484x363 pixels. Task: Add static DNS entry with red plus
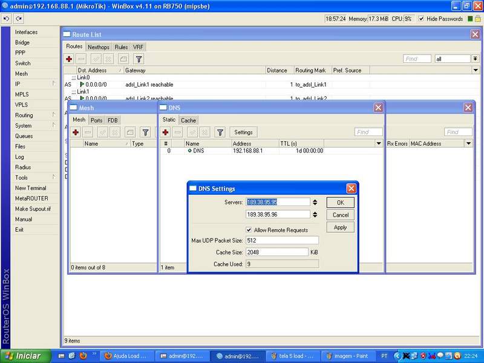coord(165,132)
